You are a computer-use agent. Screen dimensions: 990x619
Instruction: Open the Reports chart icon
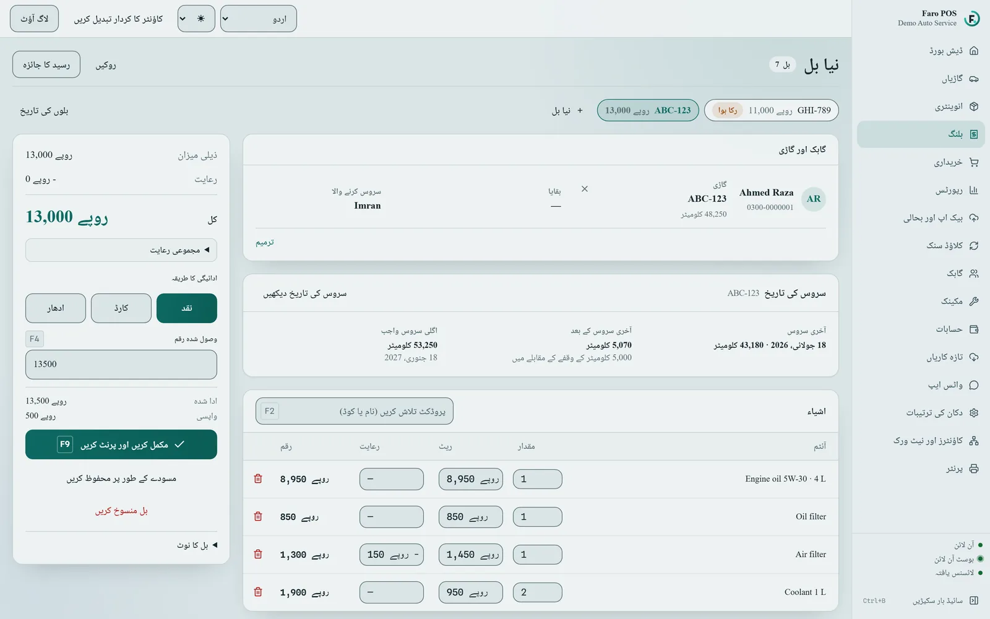click(x=974, y=190)
